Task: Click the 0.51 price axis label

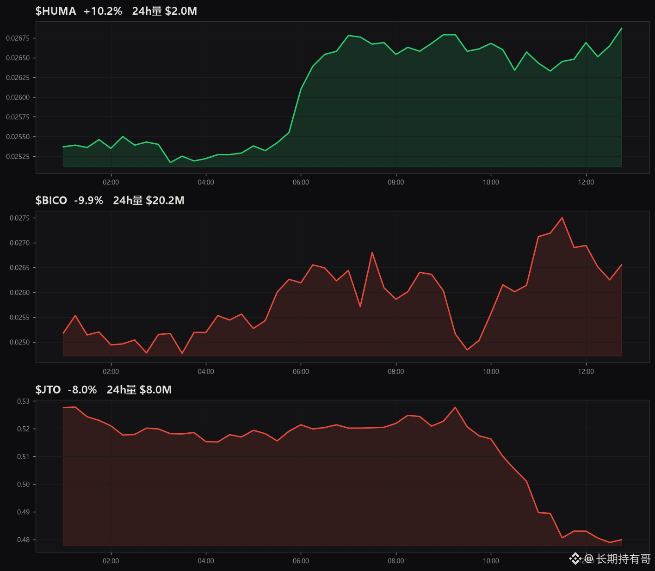Action: pyautogui.click(x=23, y=457)
